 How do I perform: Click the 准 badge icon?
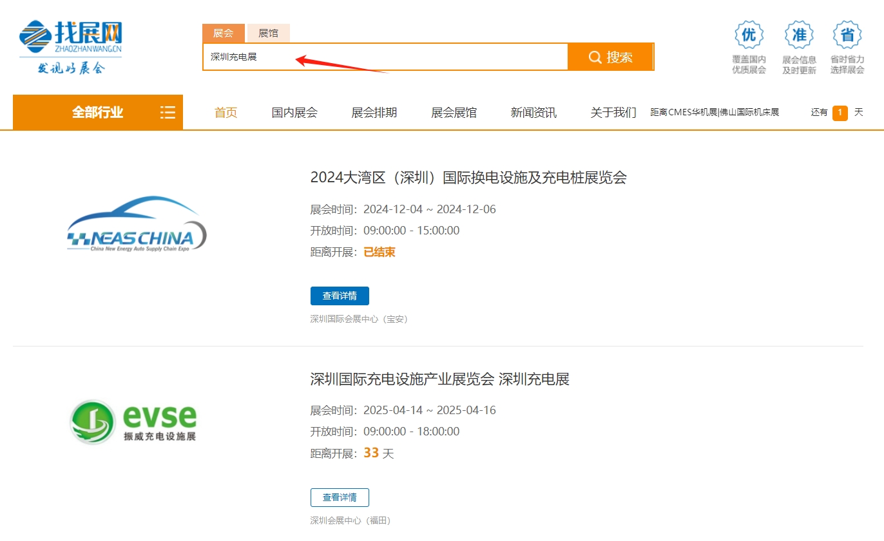(799, 35)
